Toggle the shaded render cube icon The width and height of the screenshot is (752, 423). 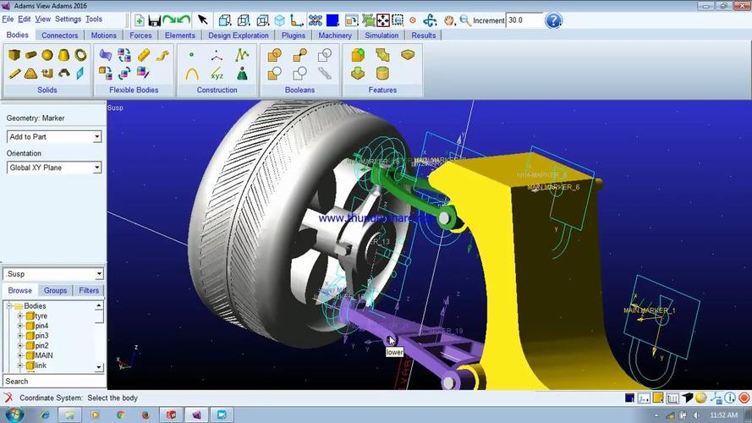pos(280,20)
